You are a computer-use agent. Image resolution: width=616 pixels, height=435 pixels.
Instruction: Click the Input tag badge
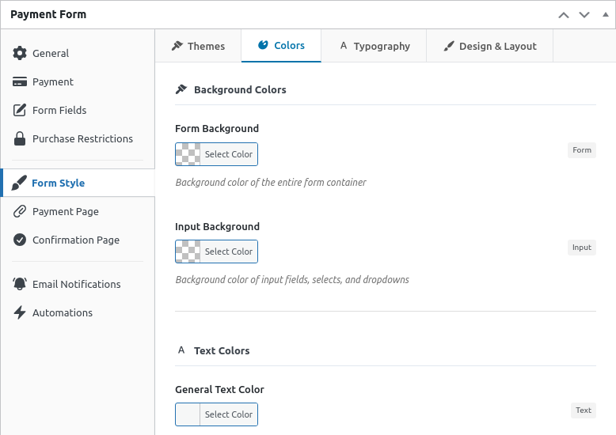pos(581,248)
